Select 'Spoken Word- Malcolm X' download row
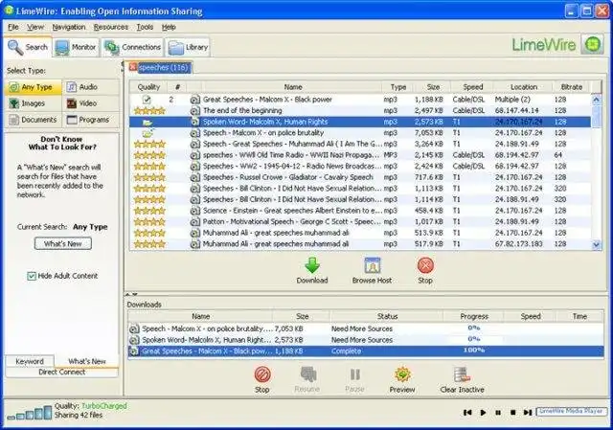The height and width of the screenshot is (430, 613). click(366, 340)
